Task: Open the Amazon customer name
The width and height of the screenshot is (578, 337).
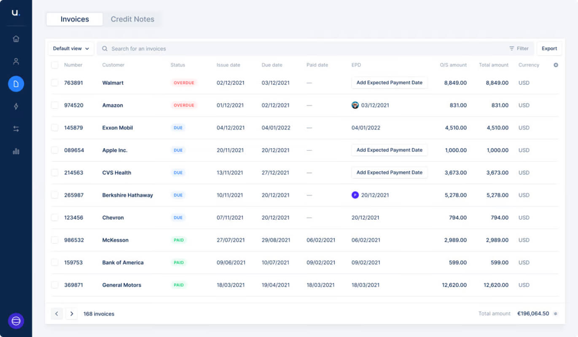Action: [x=113, y=105]
